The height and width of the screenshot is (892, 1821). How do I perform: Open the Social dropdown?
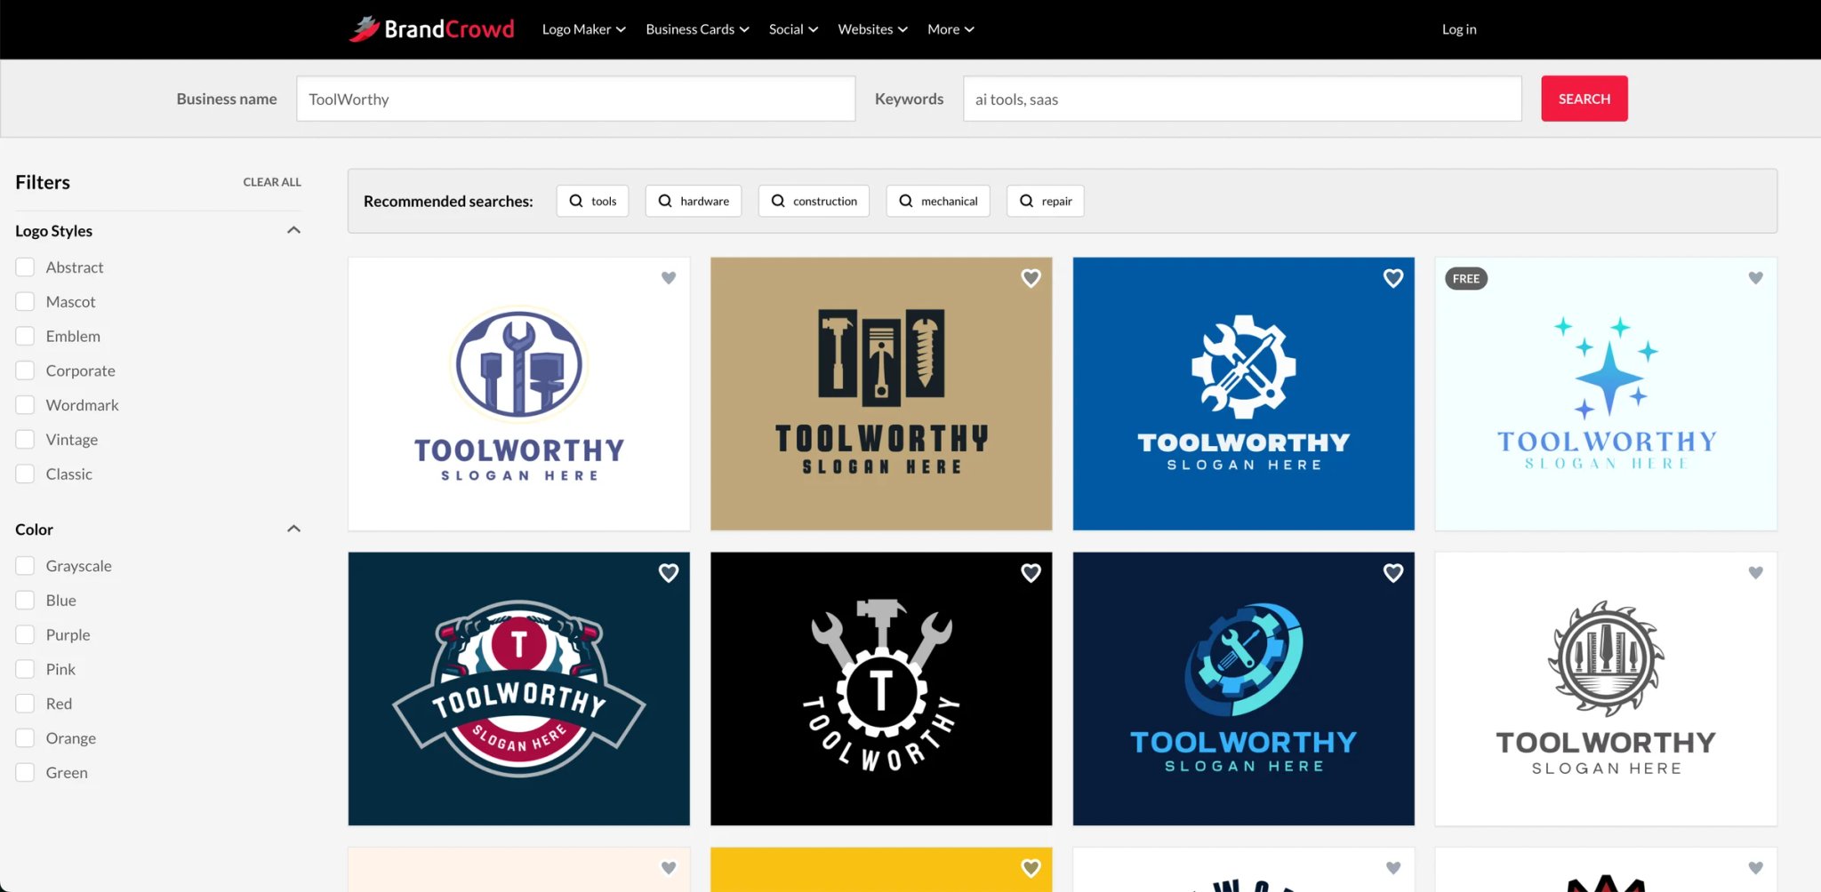[793, 29]
